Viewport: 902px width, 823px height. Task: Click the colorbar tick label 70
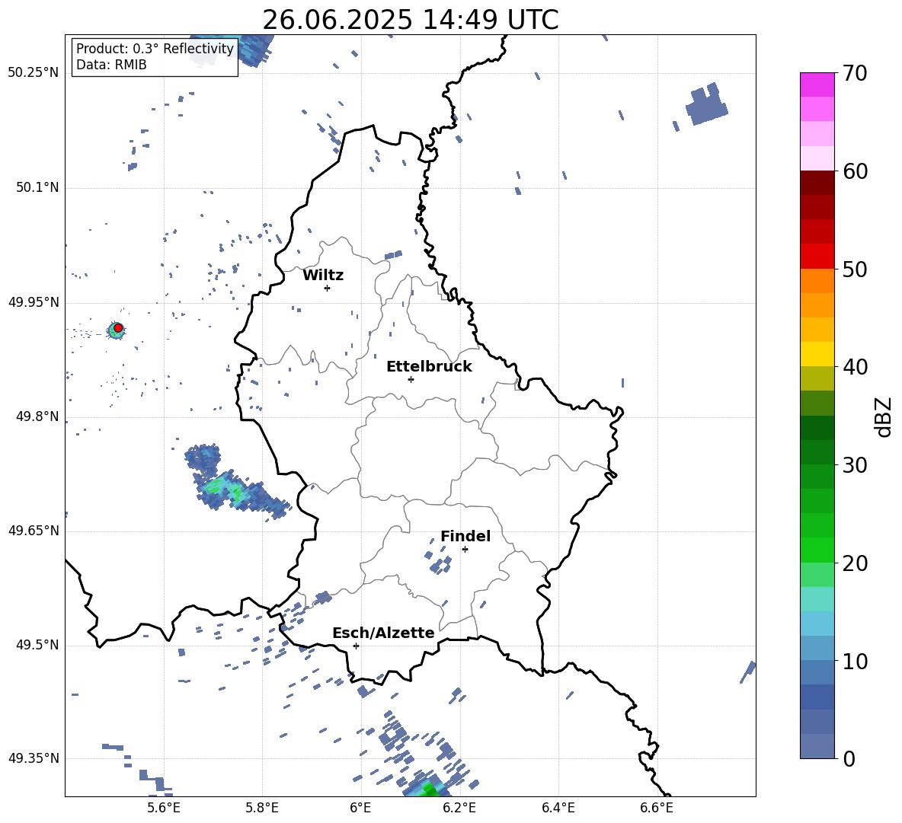coord(855,74)
